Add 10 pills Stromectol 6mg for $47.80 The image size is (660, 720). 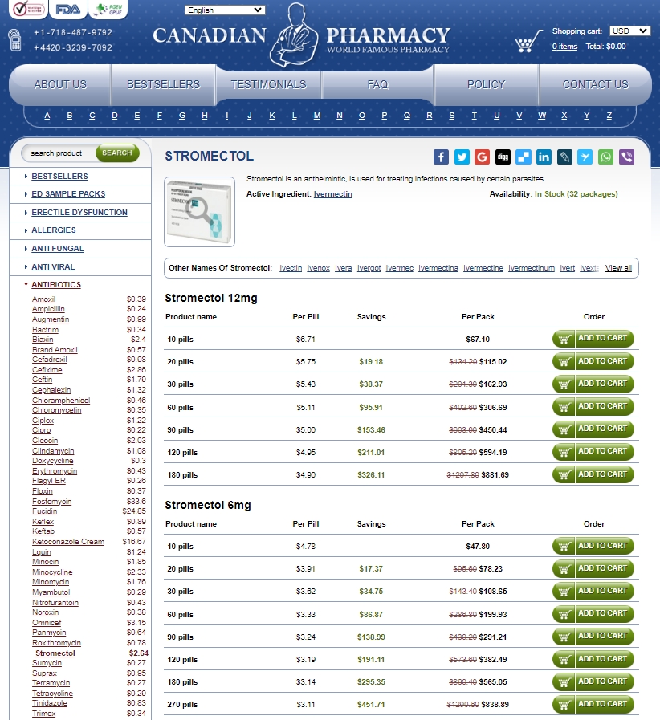(593, 546)
